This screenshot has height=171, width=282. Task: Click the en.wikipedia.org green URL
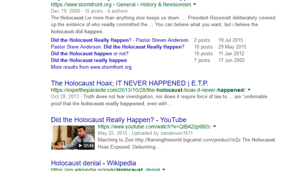[x=106, y=169]
